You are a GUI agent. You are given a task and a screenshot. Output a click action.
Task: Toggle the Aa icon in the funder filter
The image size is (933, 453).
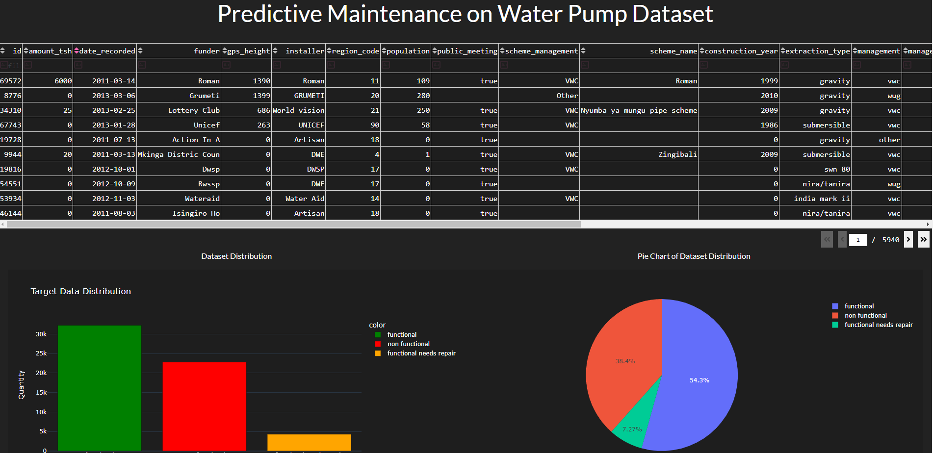(142, 64)
